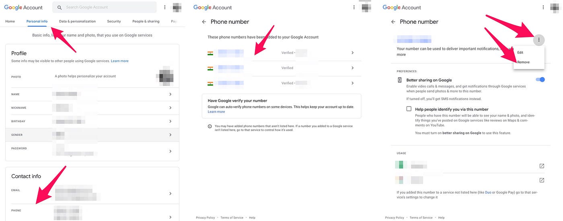Click the India flag on third phone number
563x221 pixels.
pyautogui.click(x=210, y=83)
